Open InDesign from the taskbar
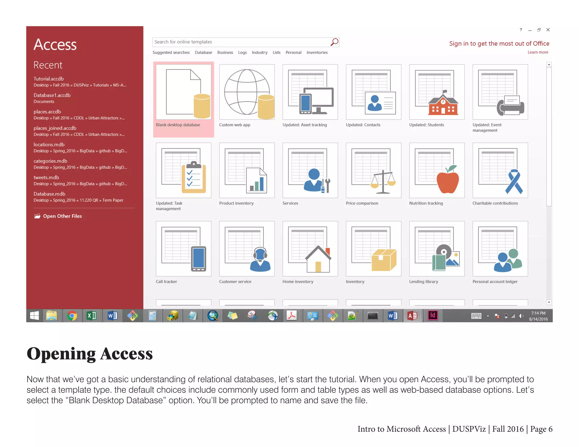The width and height of the screenshot is (579, 447). click(x=433, y=316)
